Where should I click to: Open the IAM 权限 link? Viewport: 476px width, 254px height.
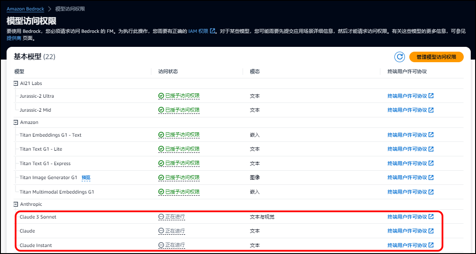point(201,31)
